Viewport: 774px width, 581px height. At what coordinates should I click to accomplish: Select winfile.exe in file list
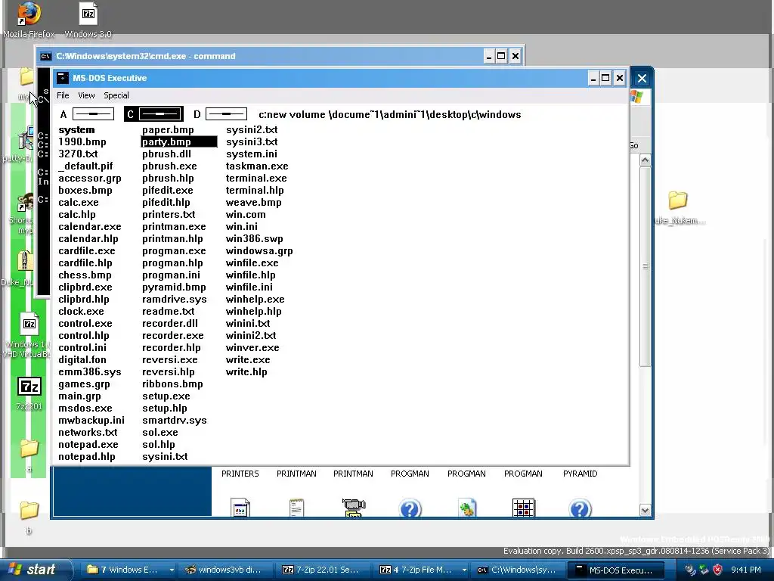coord(252,263)
